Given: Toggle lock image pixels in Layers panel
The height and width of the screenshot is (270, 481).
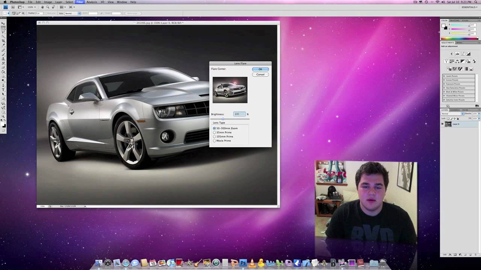Looking at the screenshot, I should pos(452,118).
